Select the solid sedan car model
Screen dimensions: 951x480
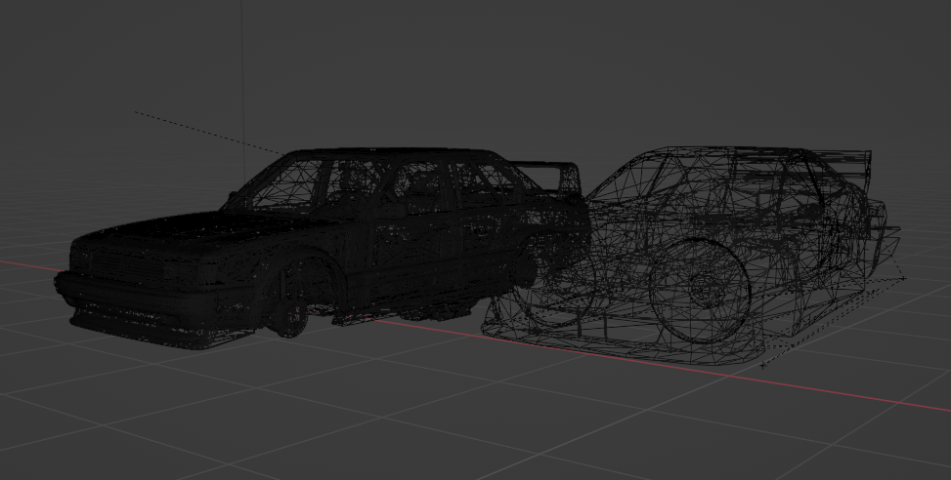click(x=322, y=248)
